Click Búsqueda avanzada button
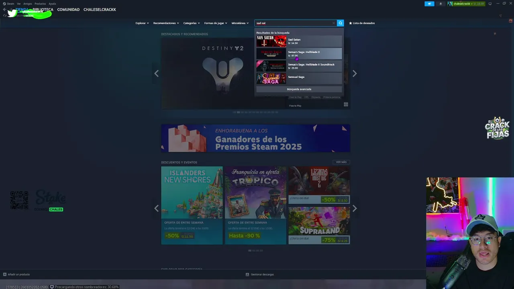This screenshot has height=289, width=514. 299,89
